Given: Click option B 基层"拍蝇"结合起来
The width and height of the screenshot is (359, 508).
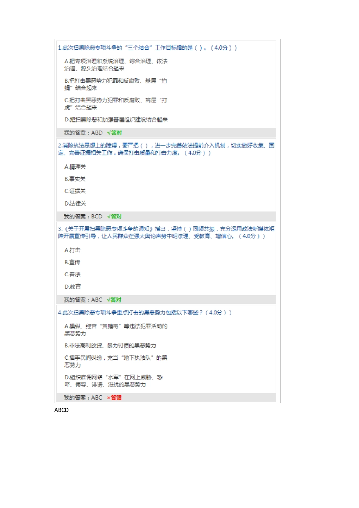Looking at the screenshot, I should point(116,84).
